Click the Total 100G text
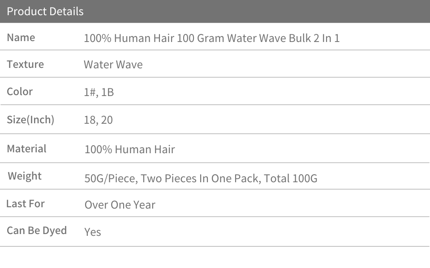This screenshot has height=268, width=430. (x=291, y=179)
